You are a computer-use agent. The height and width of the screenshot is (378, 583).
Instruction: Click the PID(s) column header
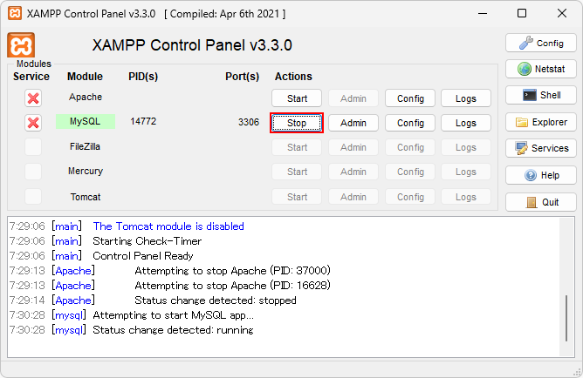143,77
